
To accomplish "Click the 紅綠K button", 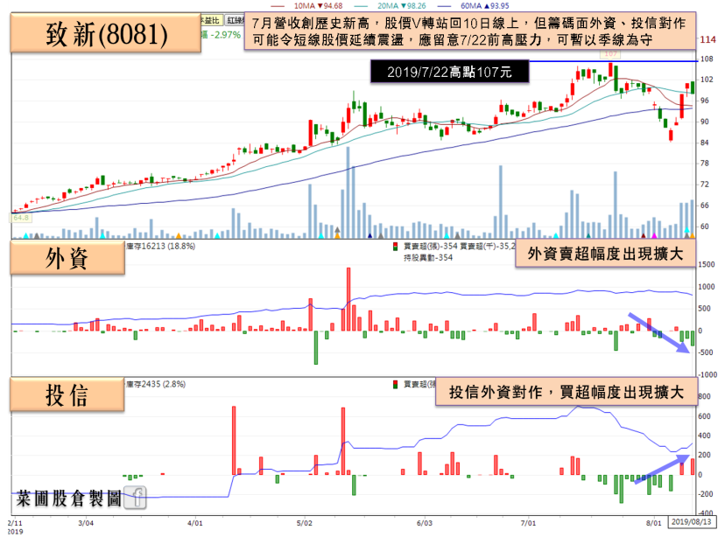I will click(x=236, y=20).
